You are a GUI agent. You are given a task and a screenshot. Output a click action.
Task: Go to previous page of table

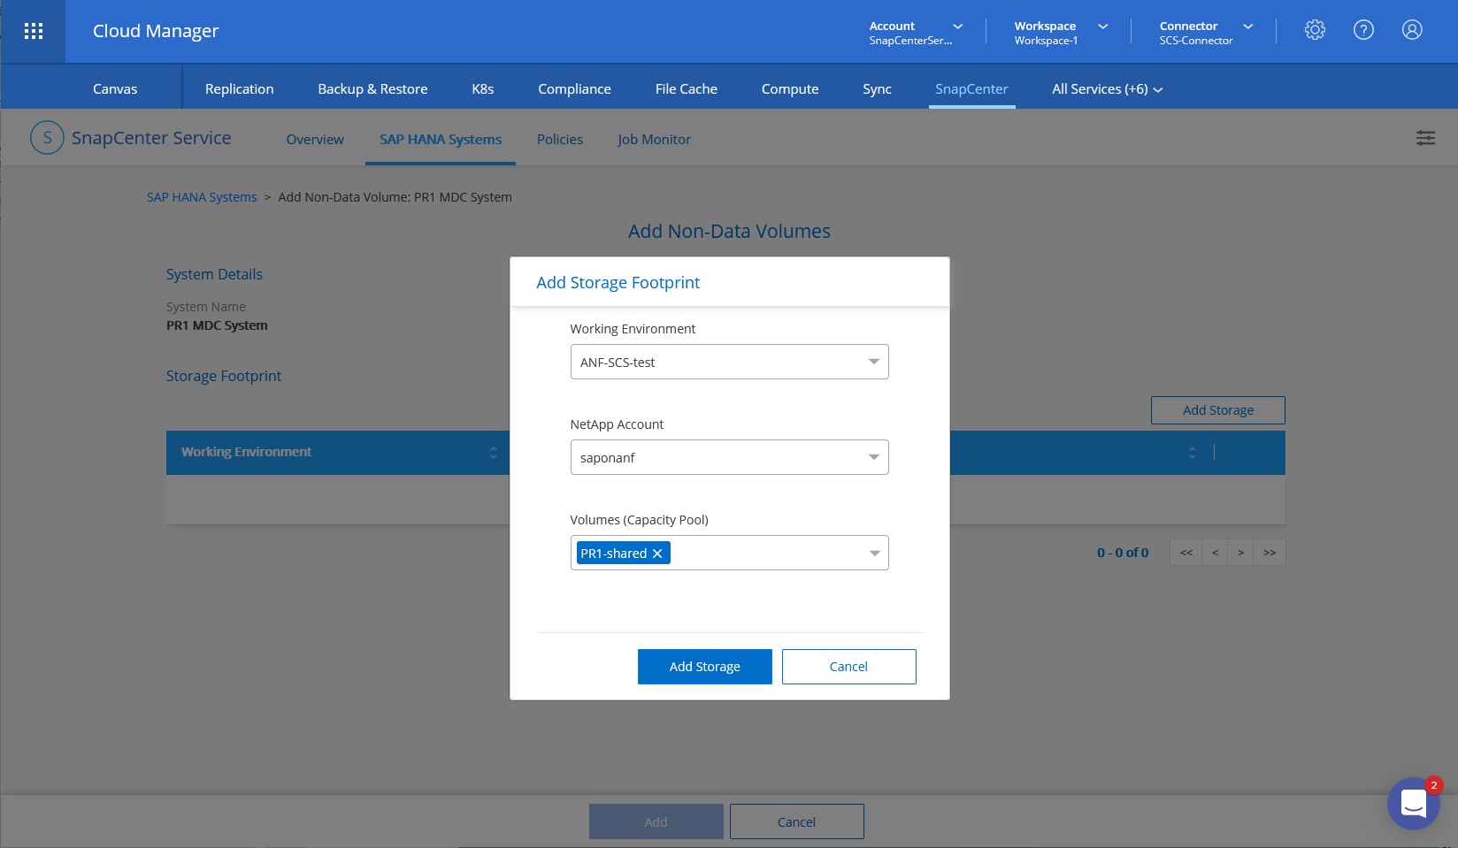coord(1215,553)
